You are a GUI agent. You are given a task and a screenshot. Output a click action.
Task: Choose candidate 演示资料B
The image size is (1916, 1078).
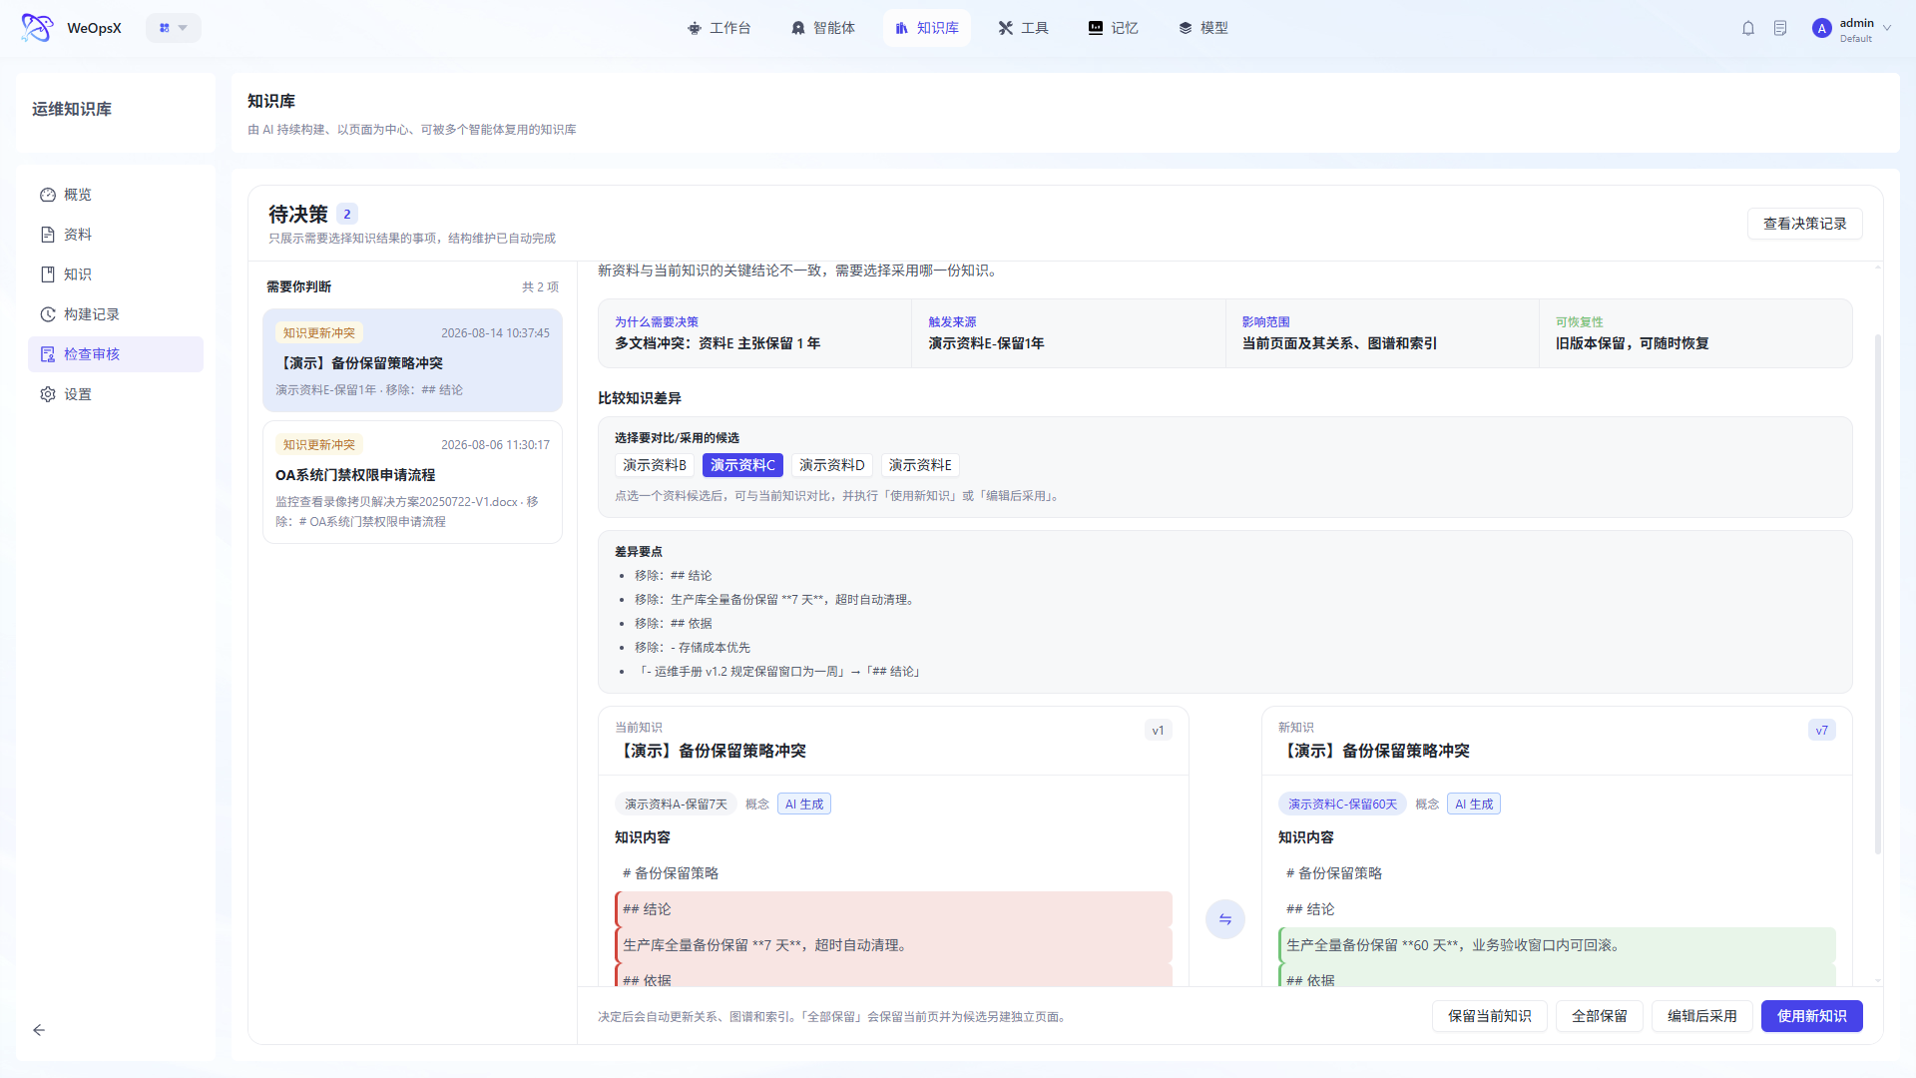click(x=655, y=465)
